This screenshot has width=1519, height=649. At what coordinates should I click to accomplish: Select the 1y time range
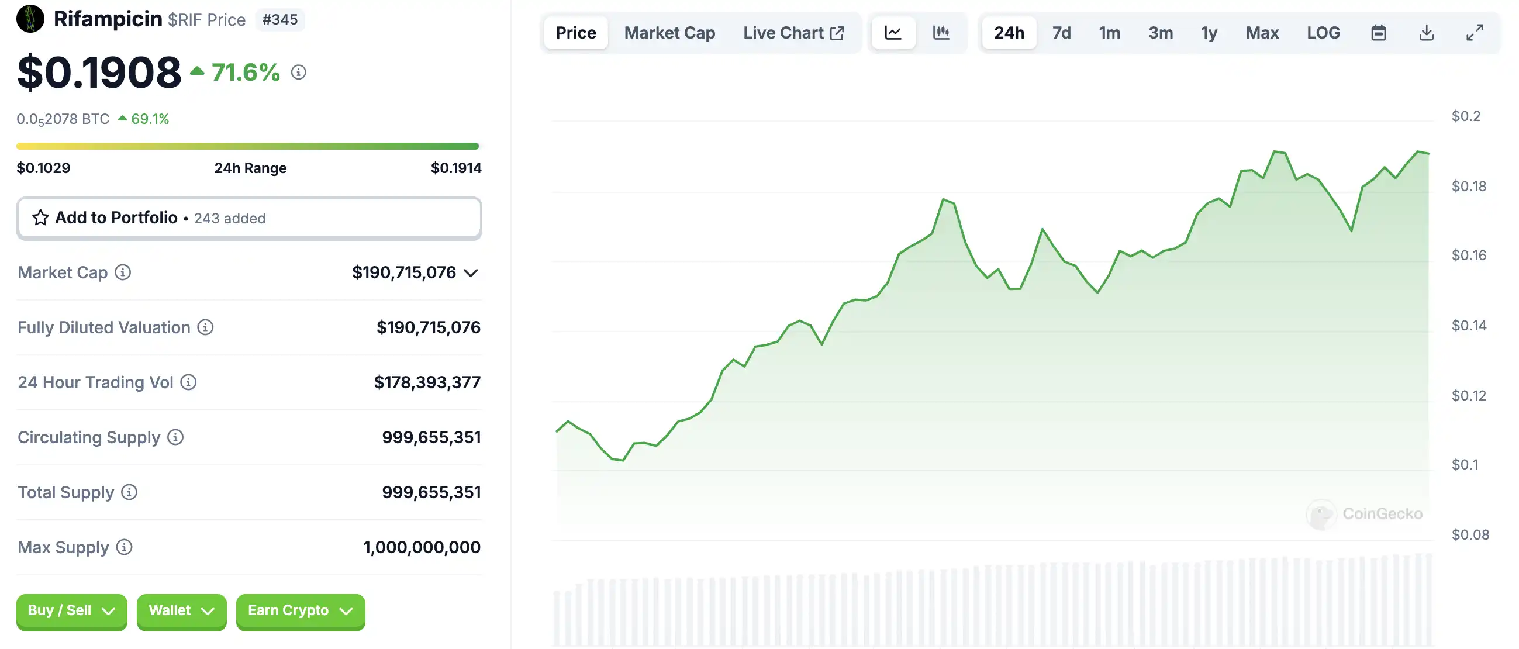point(1209,33)
